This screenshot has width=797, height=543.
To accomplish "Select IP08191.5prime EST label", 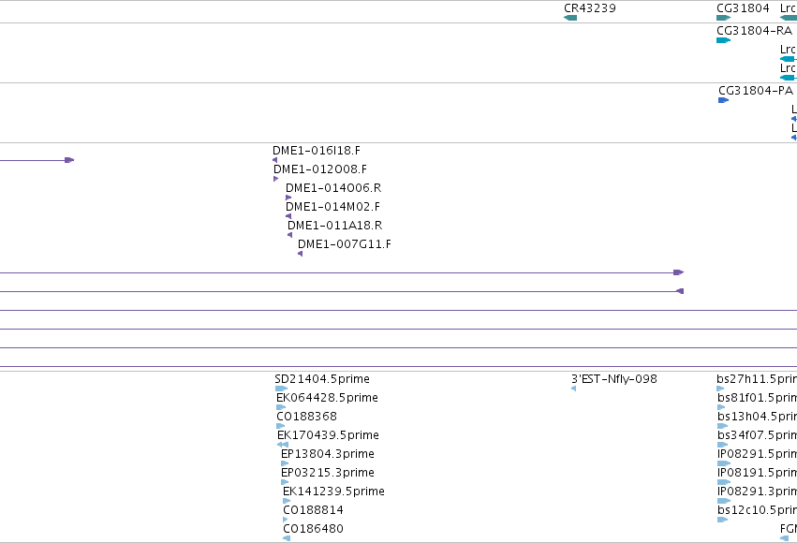I will click(757, 473).
